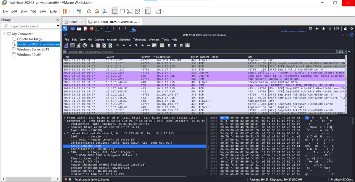Open a capture file via toolbar icon
The height and width of the screenshot is (182, 355).
(92, 45)
